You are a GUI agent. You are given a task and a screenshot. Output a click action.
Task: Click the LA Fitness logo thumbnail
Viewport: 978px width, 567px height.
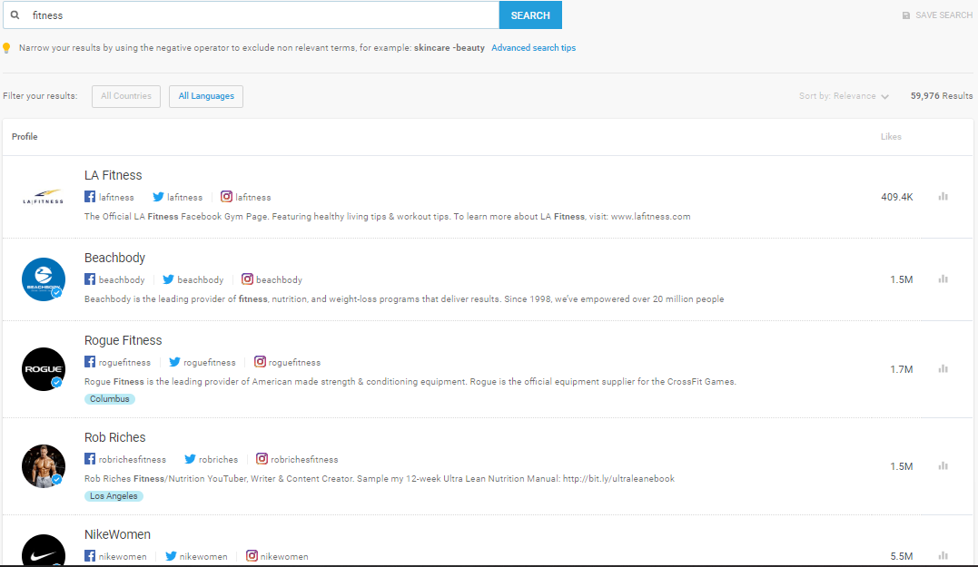click(43, 197)
